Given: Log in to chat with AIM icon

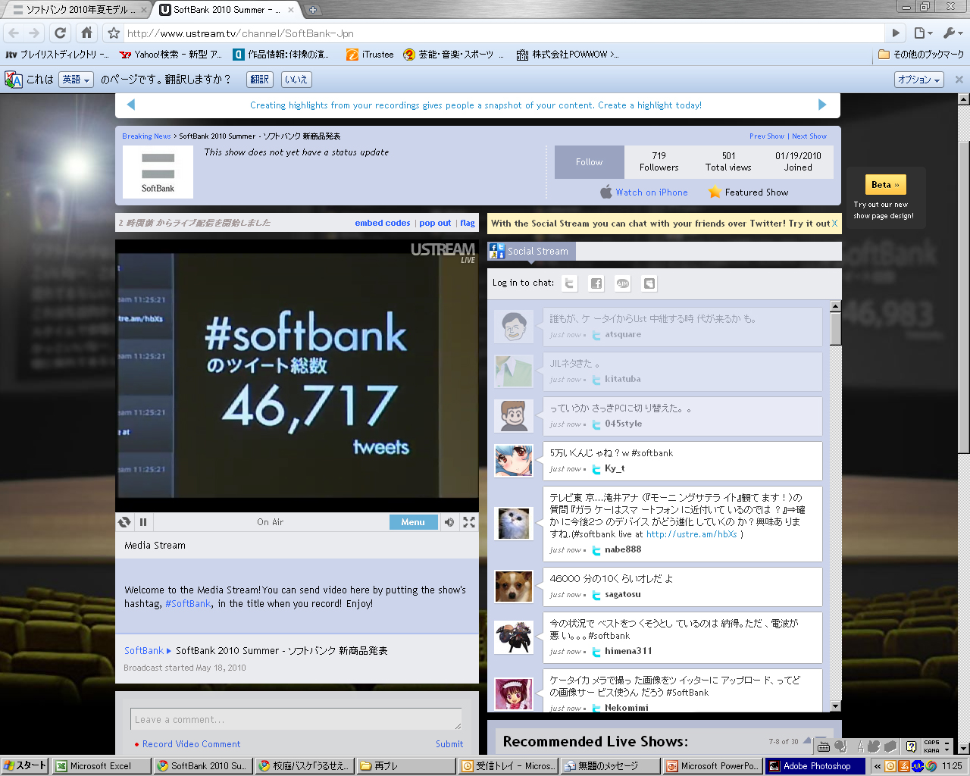Looking at the screenshot, I should pos(623,283).
